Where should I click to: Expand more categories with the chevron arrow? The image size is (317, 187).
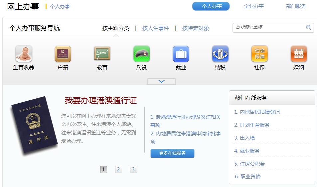pyautogui.click(x=161, y=81)
